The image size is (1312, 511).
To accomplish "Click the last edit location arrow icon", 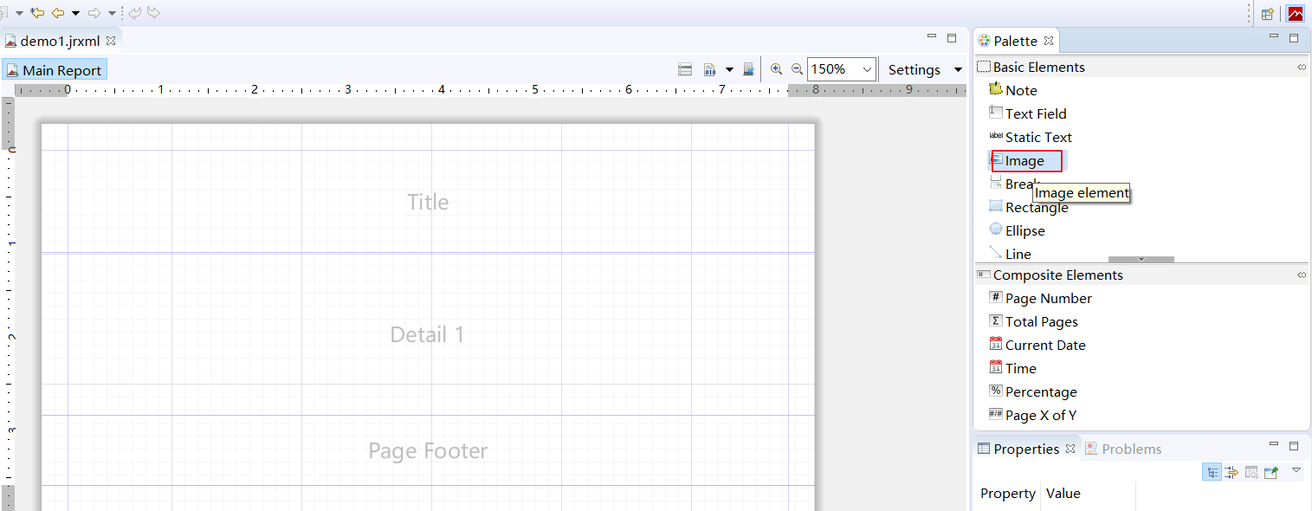I will click(x=37, y=12).
